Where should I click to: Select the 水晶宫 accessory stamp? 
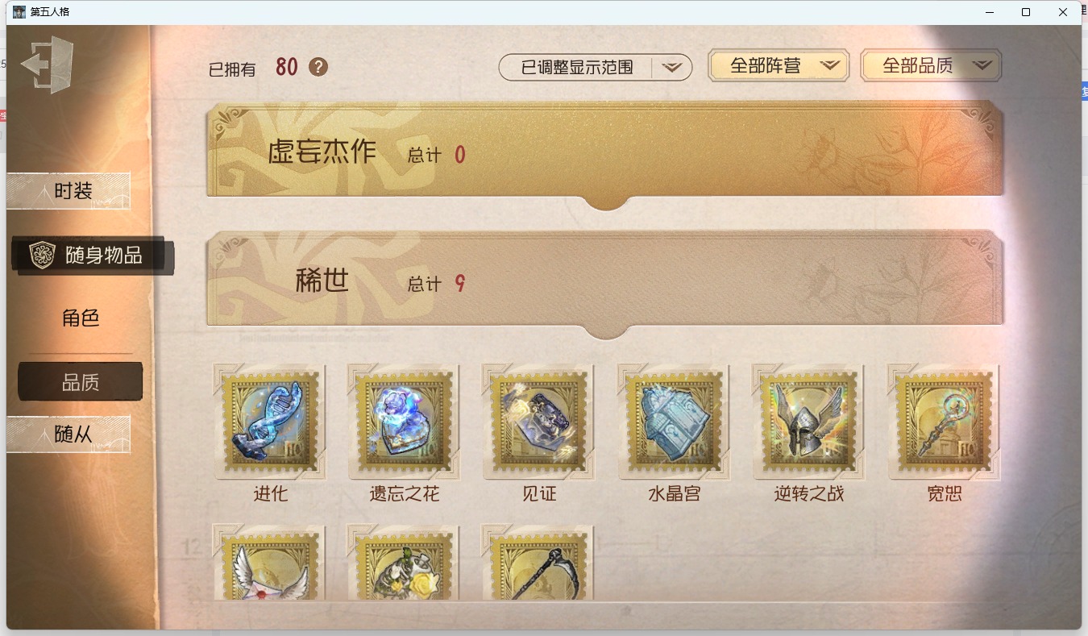click(674, 422)
